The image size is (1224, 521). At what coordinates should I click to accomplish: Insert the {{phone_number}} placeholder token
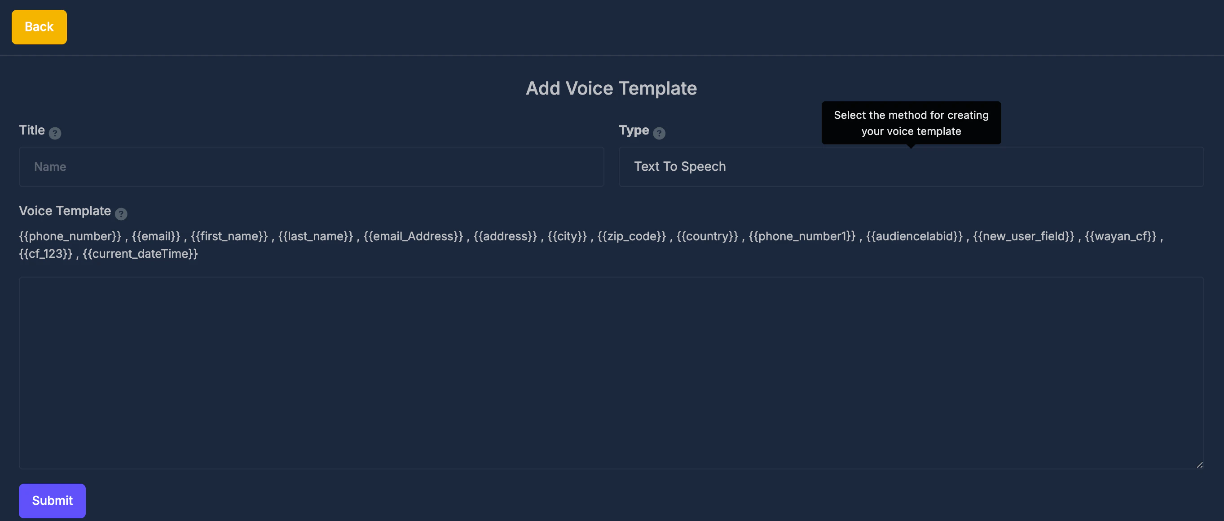(70, 236)
